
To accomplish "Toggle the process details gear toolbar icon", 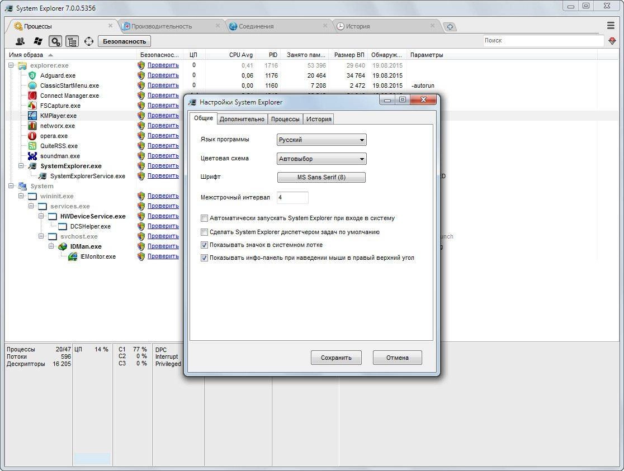I will [55, 41].
